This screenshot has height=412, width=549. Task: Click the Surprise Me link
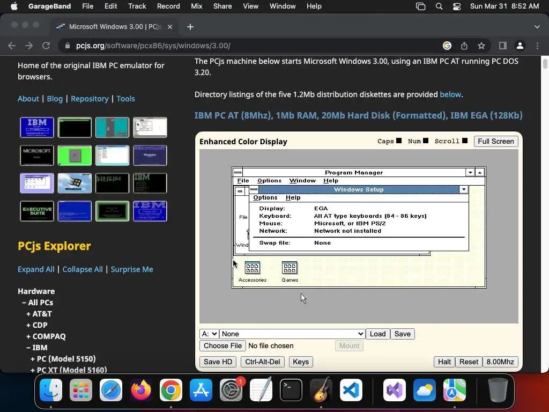tap(132, 269)
